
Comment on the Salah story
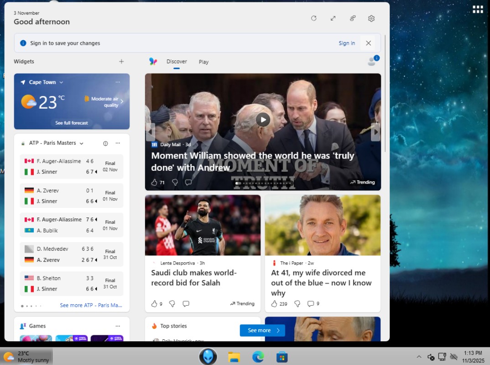point(186,304)
